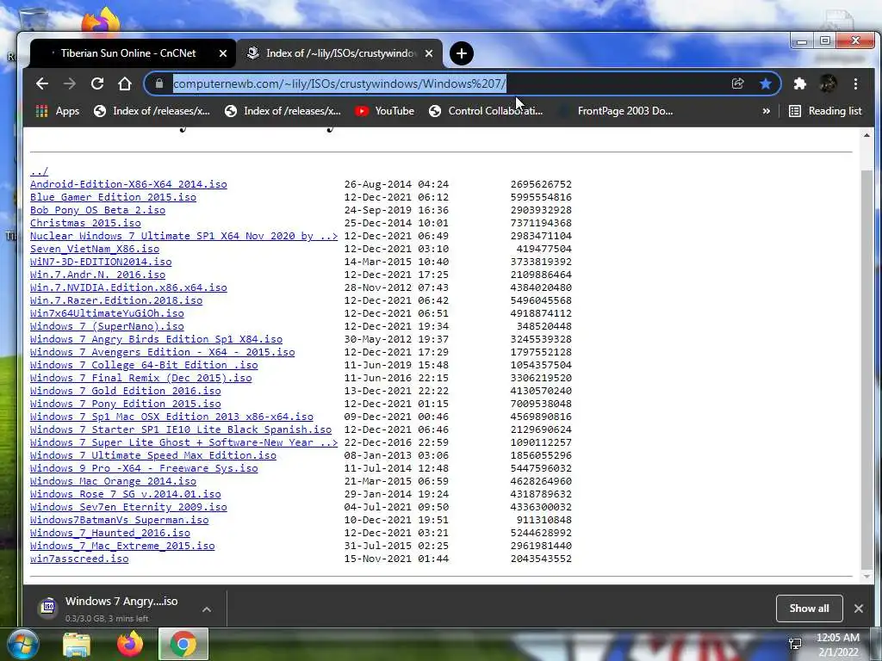This screenshot has height=661, width=882.
Task: Open Windows 7 Super Lite Ghost link
Action: 184,443
